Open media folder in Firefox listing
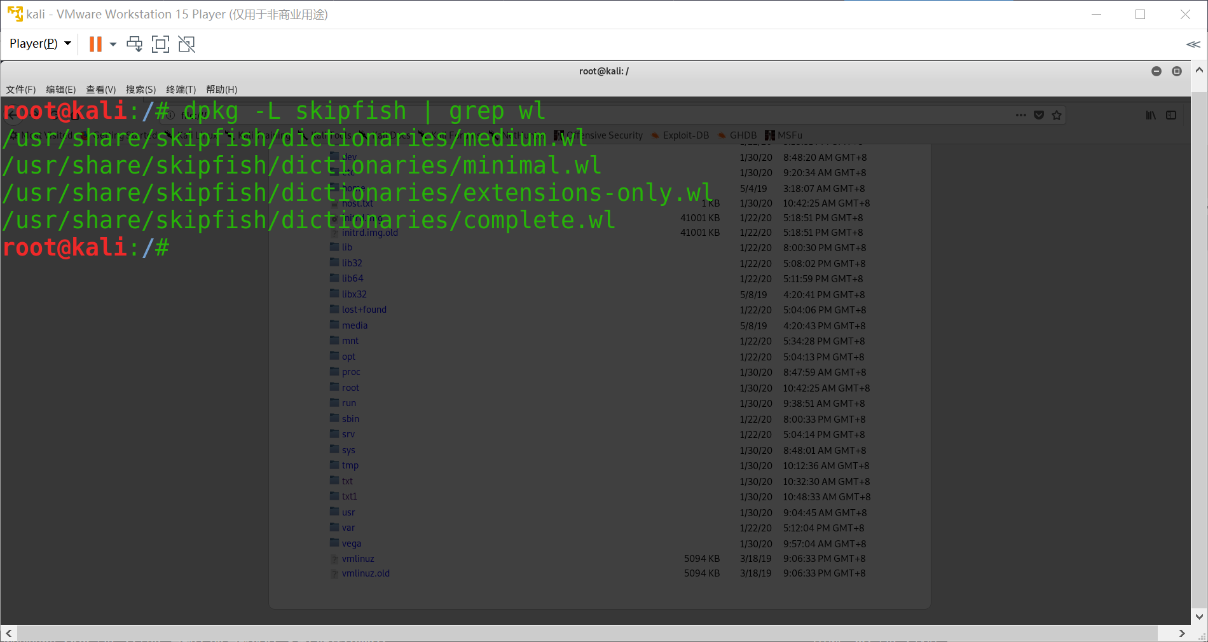This screenshot has height=642, width=1208. click(x=355, y=325)
